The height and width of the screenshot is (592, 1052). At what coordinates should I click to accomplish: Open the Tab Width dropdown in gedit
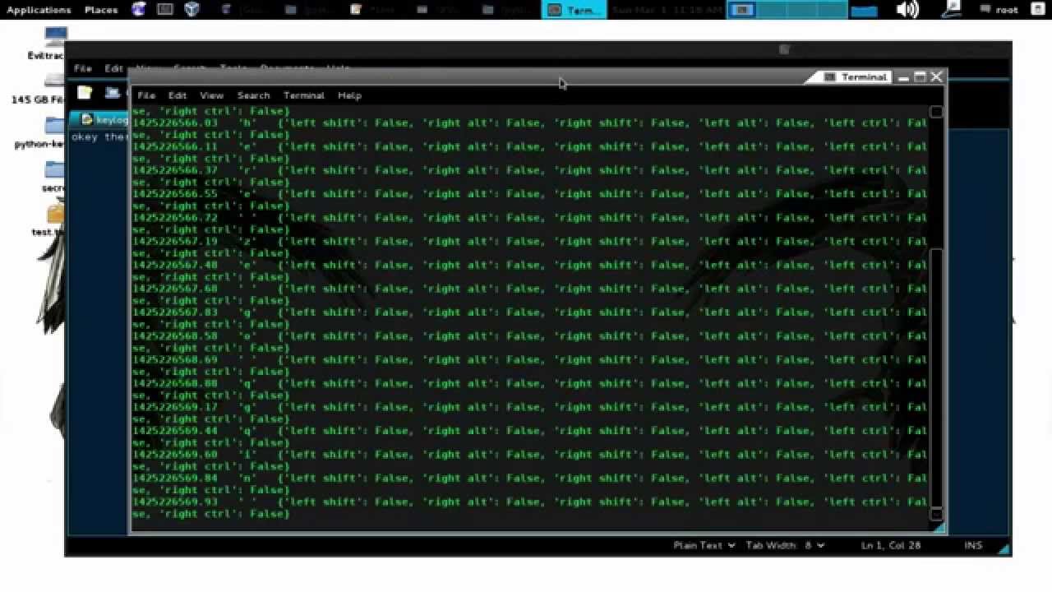pyautogui.click(x=785, y=545)
